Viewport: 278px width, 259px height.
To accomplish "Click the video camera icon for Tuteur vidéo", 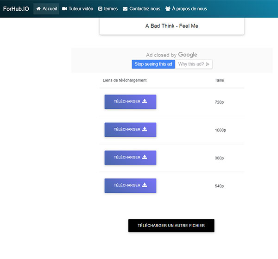I will tap(64, 9).
